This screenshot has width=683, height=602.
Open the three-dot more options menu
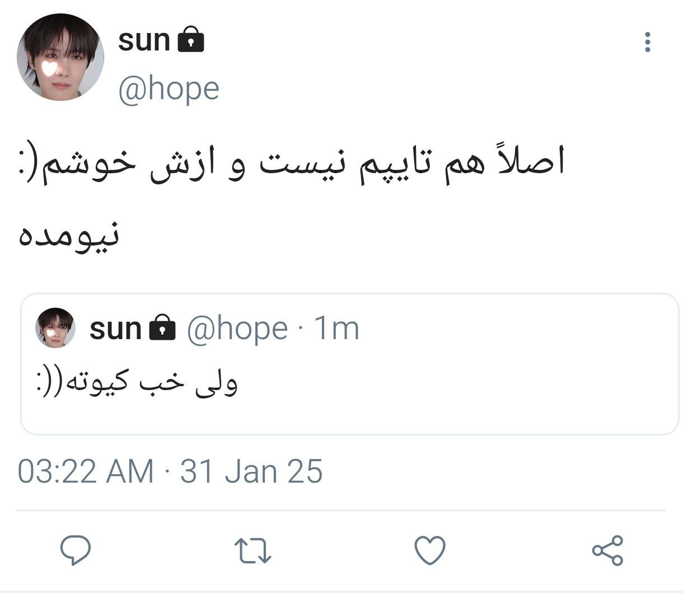648,42
